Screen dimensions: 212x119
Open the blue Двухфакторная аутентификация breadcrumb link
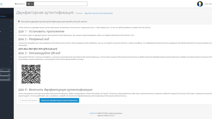99,13
